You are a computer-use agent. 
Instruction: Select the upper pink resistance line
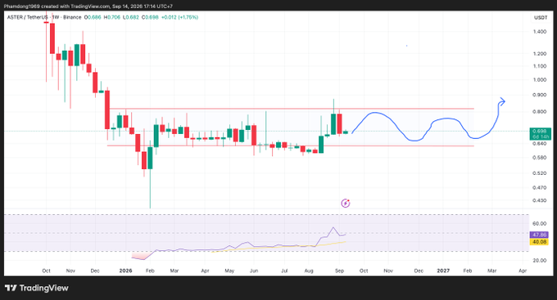[x=292, y=109]
